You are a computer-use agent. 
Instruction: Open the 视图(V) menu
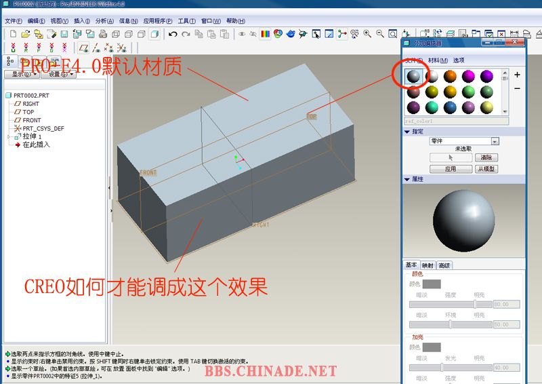pyautogui.click(x=60, y=21)
